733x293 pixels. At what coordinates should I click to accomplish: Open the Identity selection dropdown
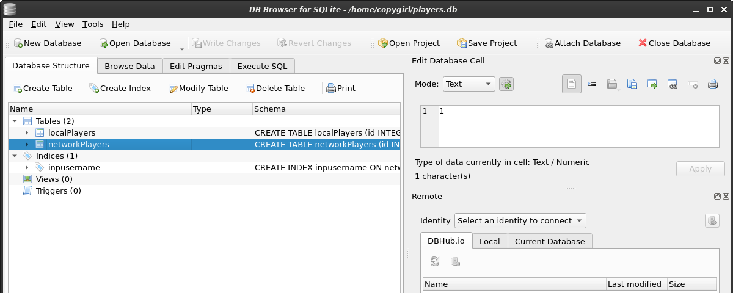coord(520,221)
